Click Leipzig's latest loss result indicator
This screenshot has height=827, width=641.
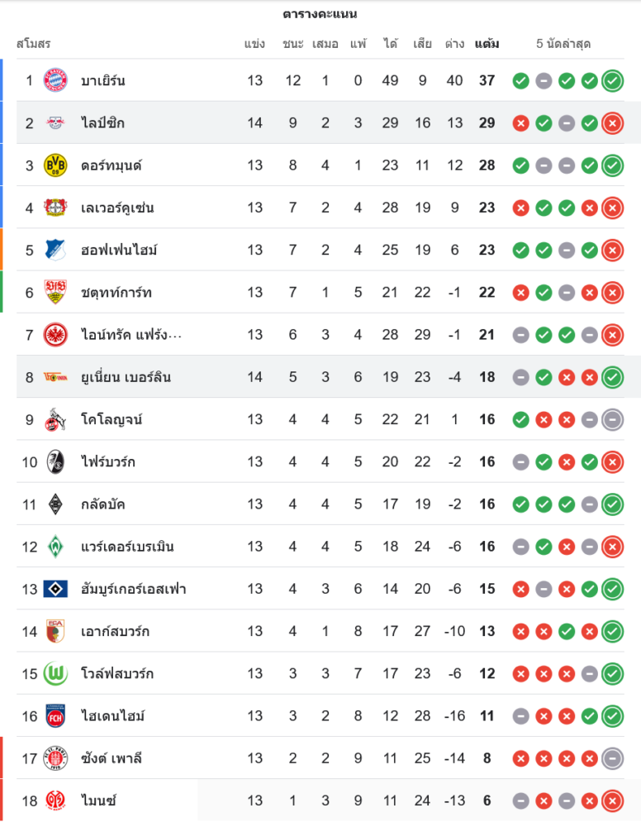point(612,123)
